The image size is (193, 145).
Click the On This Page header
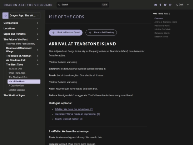(162, 14)
